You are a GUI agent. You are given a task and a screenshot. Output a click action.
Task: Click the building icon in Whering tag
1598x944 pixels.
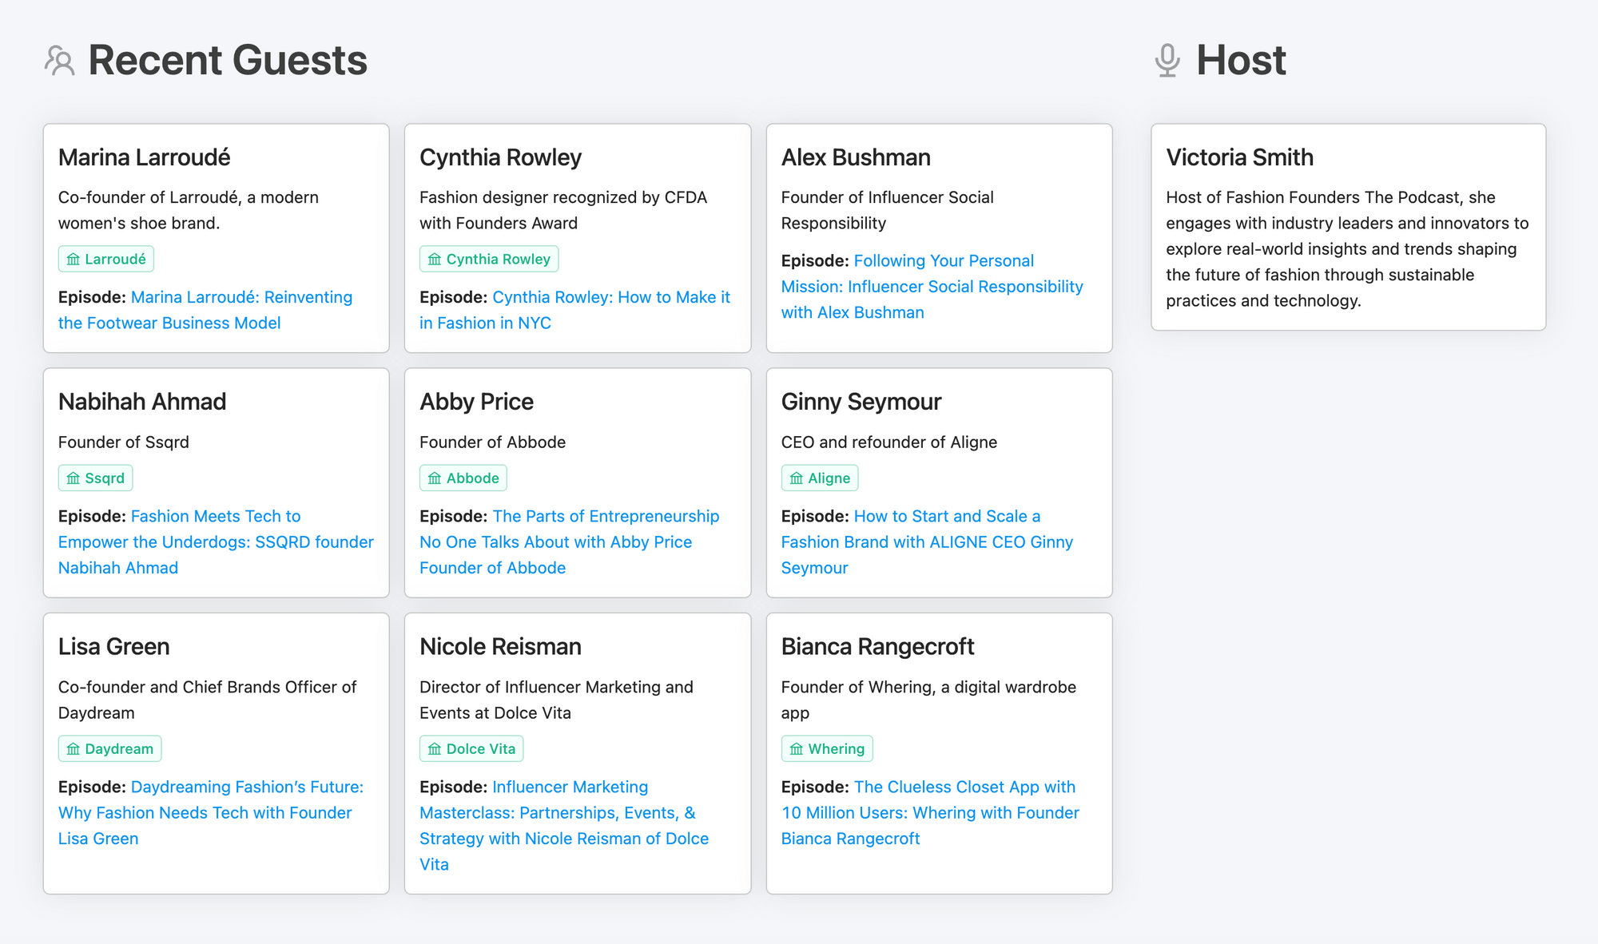797,749
